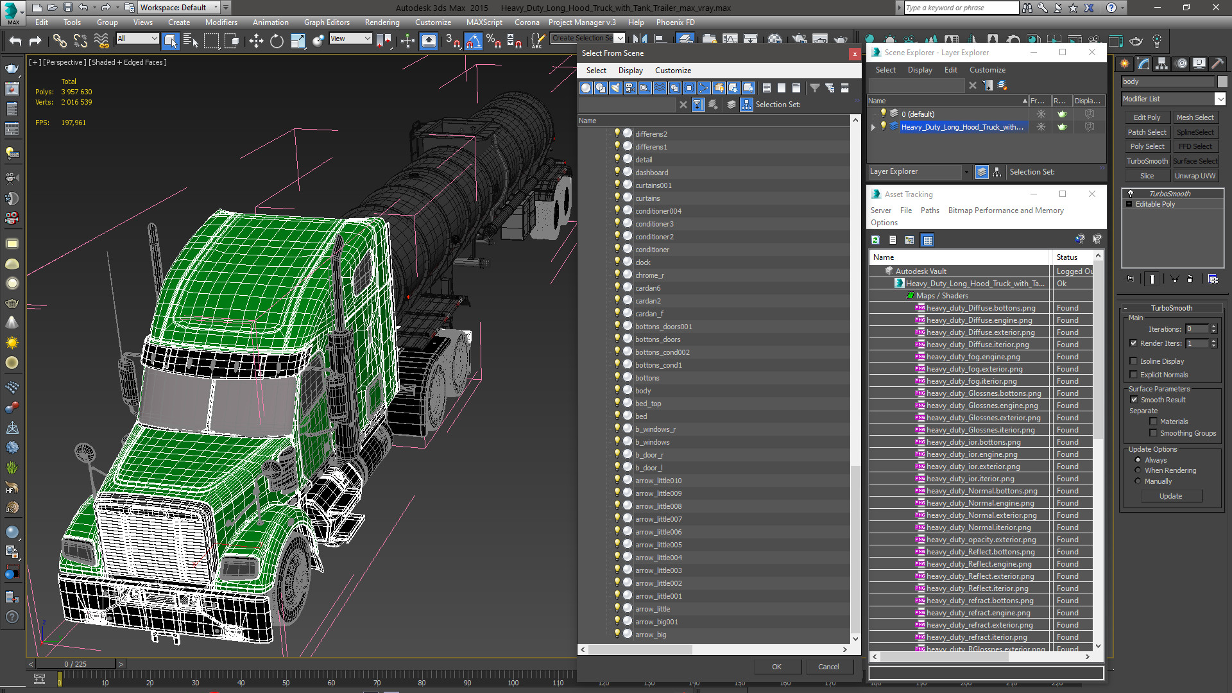Open the Rendering menu

382,22
